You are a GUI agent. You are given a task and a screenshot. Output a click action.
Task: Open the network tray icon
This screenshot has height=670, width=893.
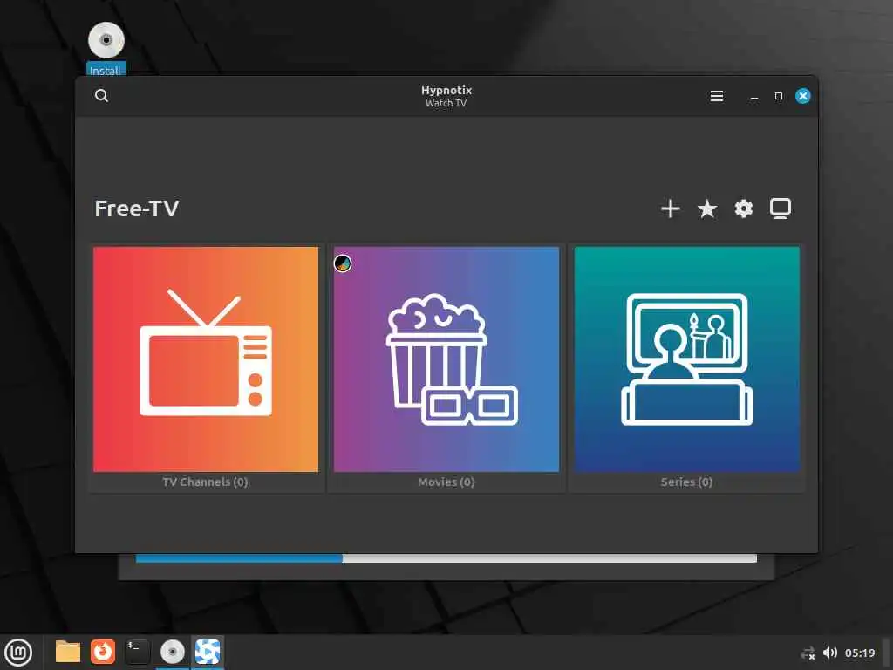[808, 653]
